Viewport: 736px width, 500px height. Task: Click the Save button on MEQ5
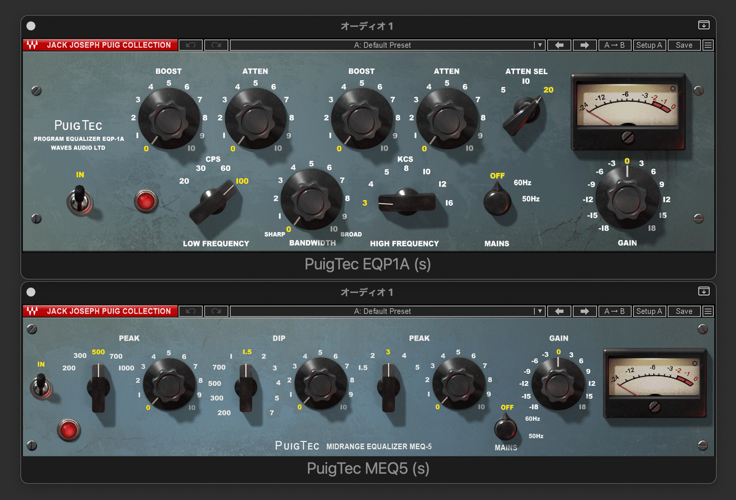point(684,310)
